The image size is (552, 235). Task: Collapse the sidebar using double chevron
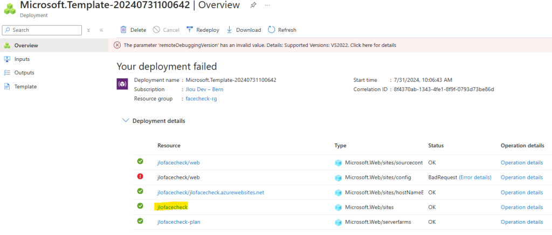pos(101,30)
